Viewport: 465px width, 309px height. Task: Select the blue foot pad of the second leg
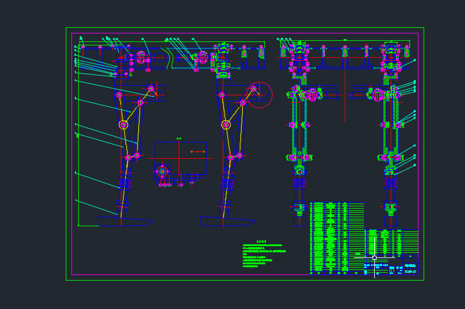227,221
